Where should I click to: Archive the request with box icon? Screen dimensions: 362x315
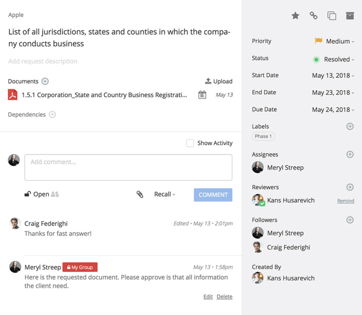coord(350,15)
